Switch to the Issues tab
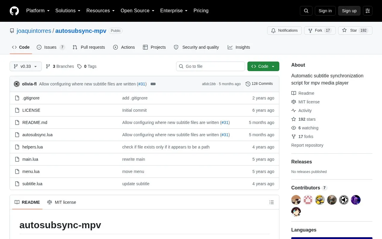 click(x=51, y=47)
